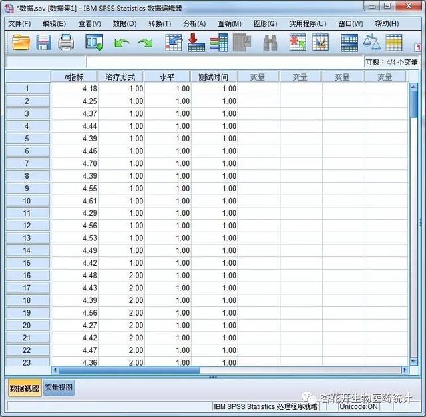426x417 pixels.
Task: Click the 可视:4/4 个变量 indicator
Action: 391,62
